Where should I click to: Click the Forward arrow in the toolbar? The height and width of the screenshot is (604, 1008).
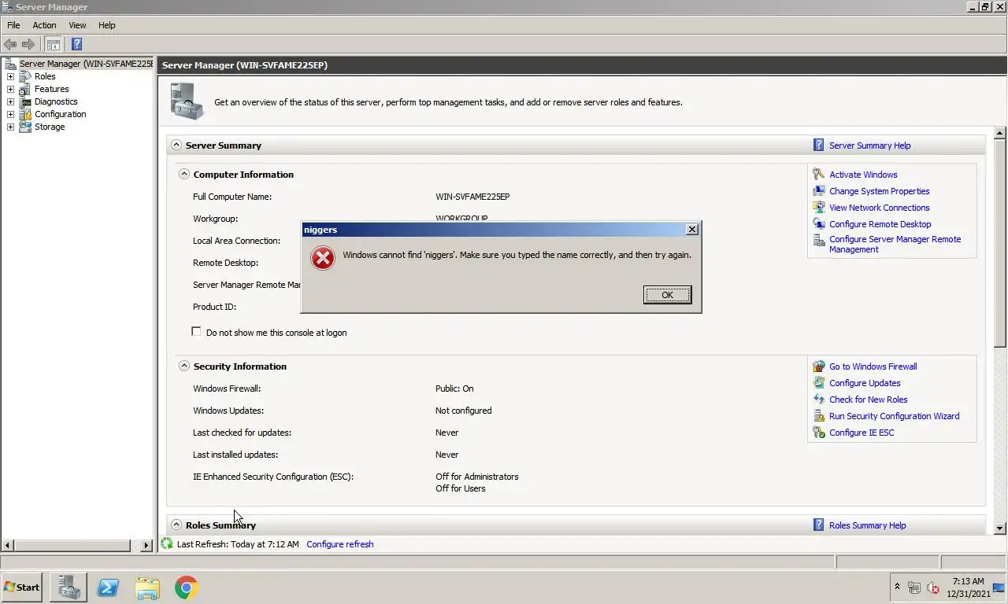(28, 44)
